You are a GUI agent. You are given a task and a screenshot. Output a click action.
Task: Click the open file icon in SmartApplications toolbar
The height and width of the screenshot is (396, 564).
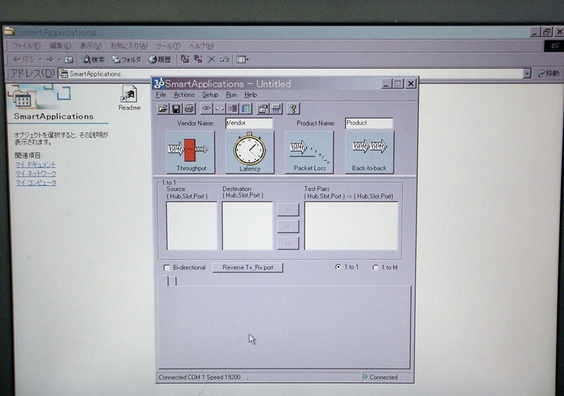click(163, 108)
